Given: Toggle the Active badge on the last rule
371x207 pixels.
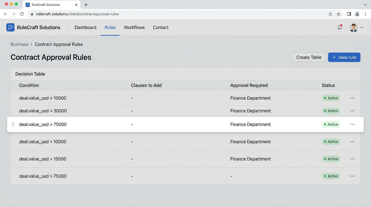Looking at the screenshot, I should pos(331,176).
